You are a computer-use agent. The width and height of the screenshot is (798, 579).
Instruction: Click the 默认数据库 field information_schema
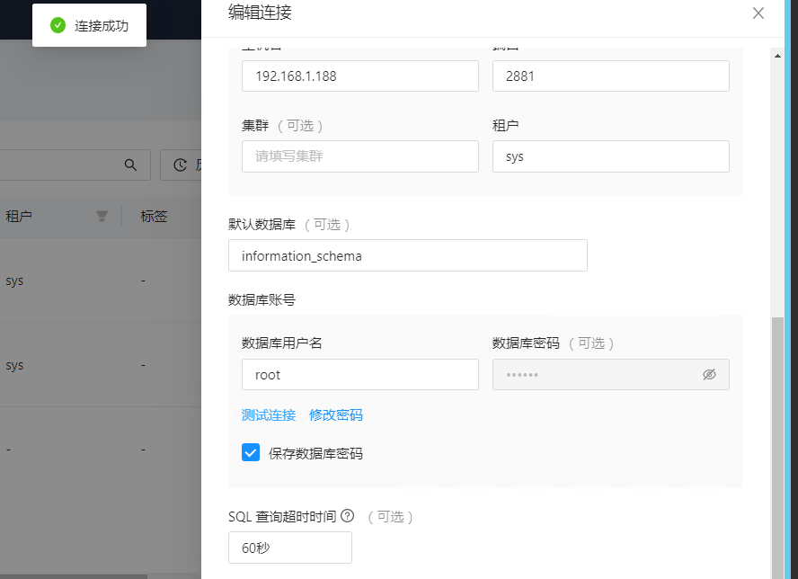(407, 255)
